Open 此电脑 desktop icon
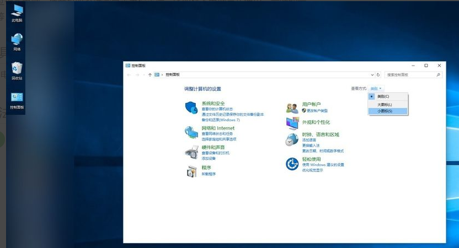Screen dimensions: 459x248 click(17, 10)
